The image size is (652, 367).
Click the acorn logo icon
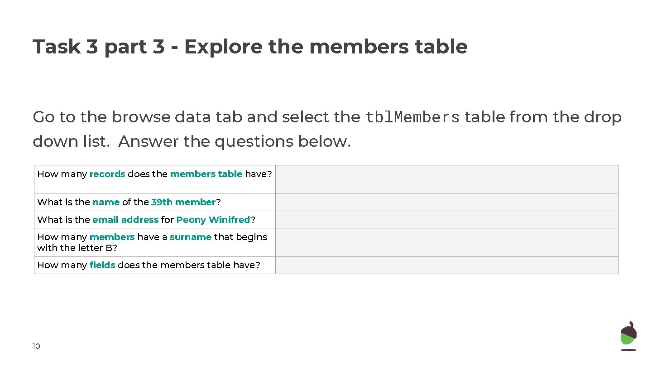point(628,336)
